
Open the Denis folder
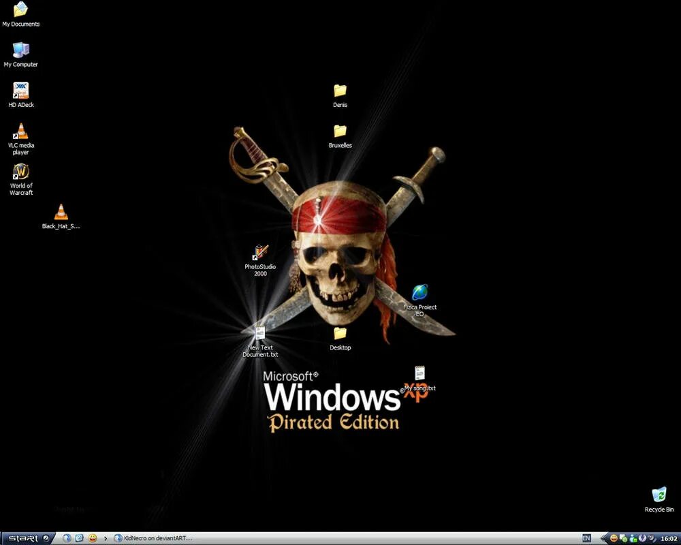click(x=340, y=92)
